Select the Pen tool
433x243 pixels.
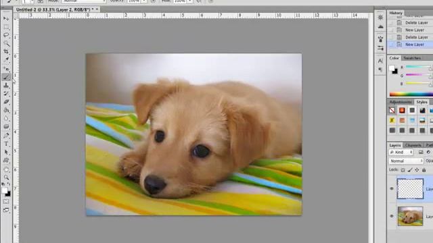(6, 135)
